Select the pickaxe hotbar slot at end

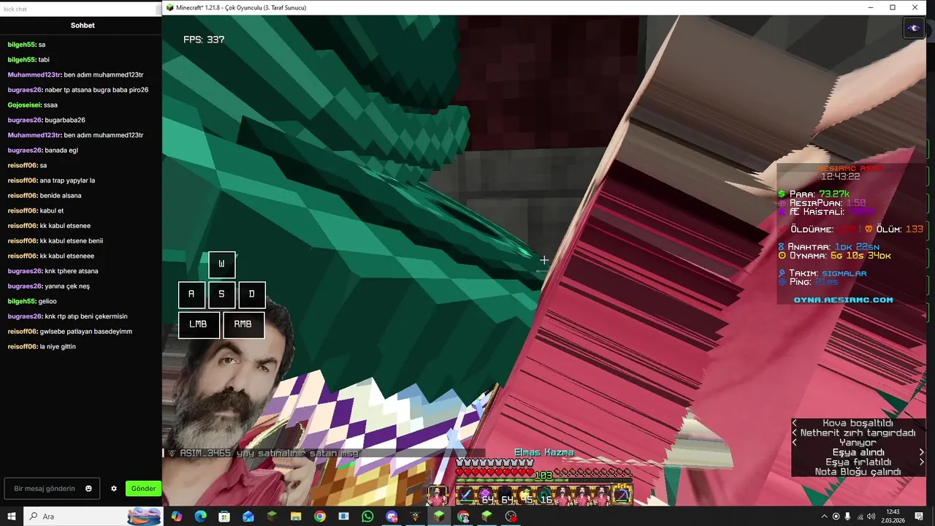pyautogui.click(x=622, y=496)
